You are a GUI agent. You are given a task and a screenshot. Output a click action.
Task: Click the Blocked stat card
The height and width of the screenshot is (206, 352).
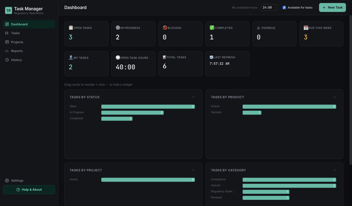pos(180,34)
